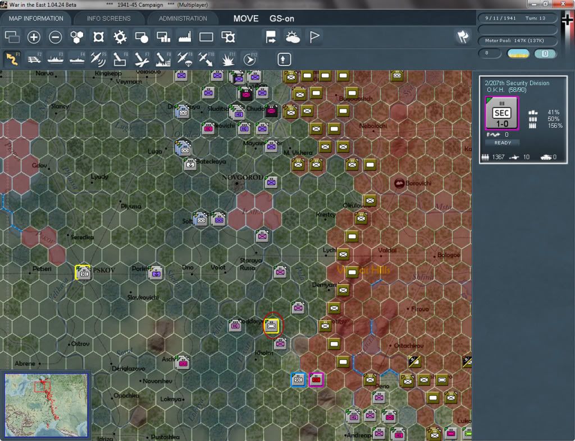Click the blue-yellow weather pill indicator
This screenshot has height=441, width=575.
click(x=518, y=54)
